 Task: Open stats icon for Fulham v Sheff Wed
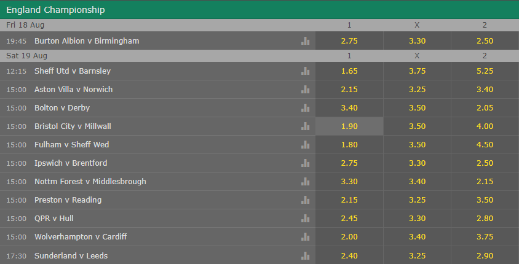(x=305, y=145)
